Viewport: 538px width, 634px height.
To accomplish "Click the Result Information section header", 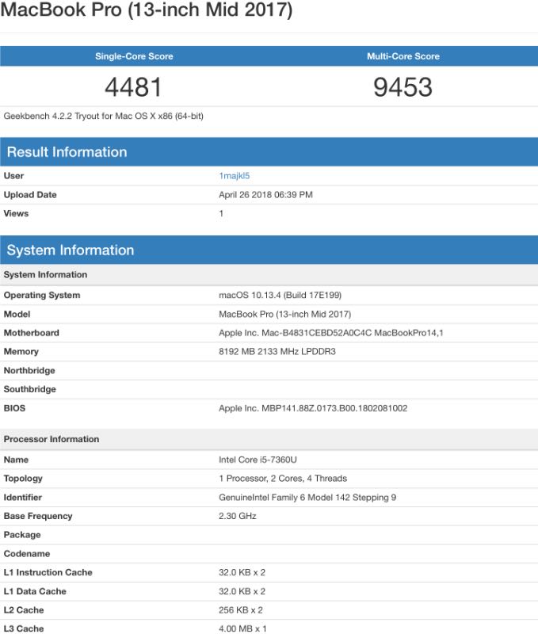I will click(x=67, y=152).
